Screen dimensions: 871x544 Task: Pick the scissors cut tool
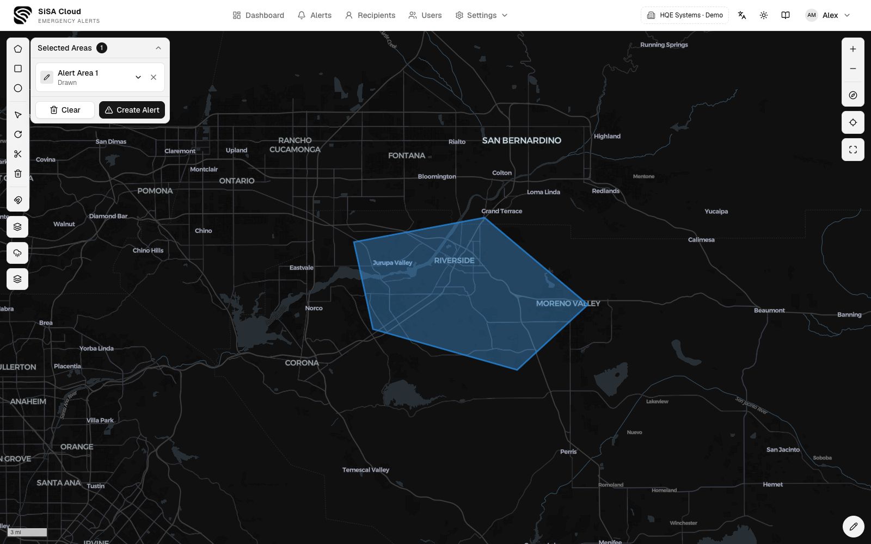tap(18, 154)
